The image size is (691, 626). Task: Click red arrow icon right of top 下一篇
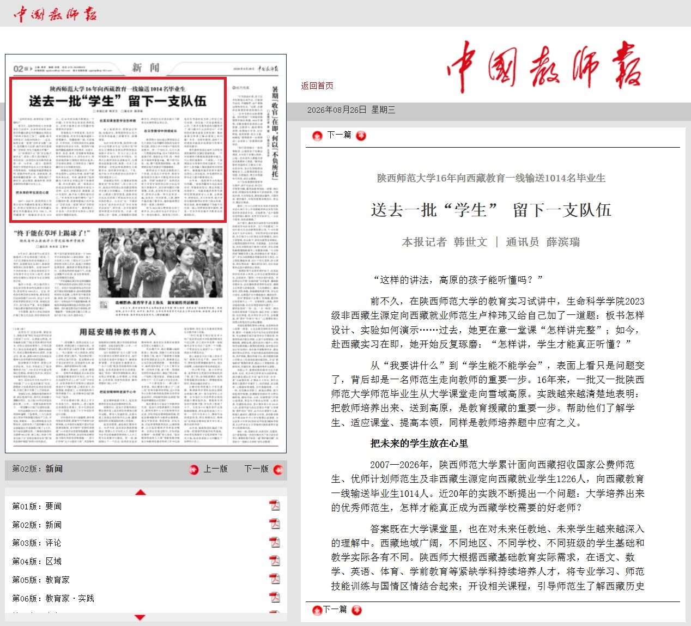tap(361, 136)
